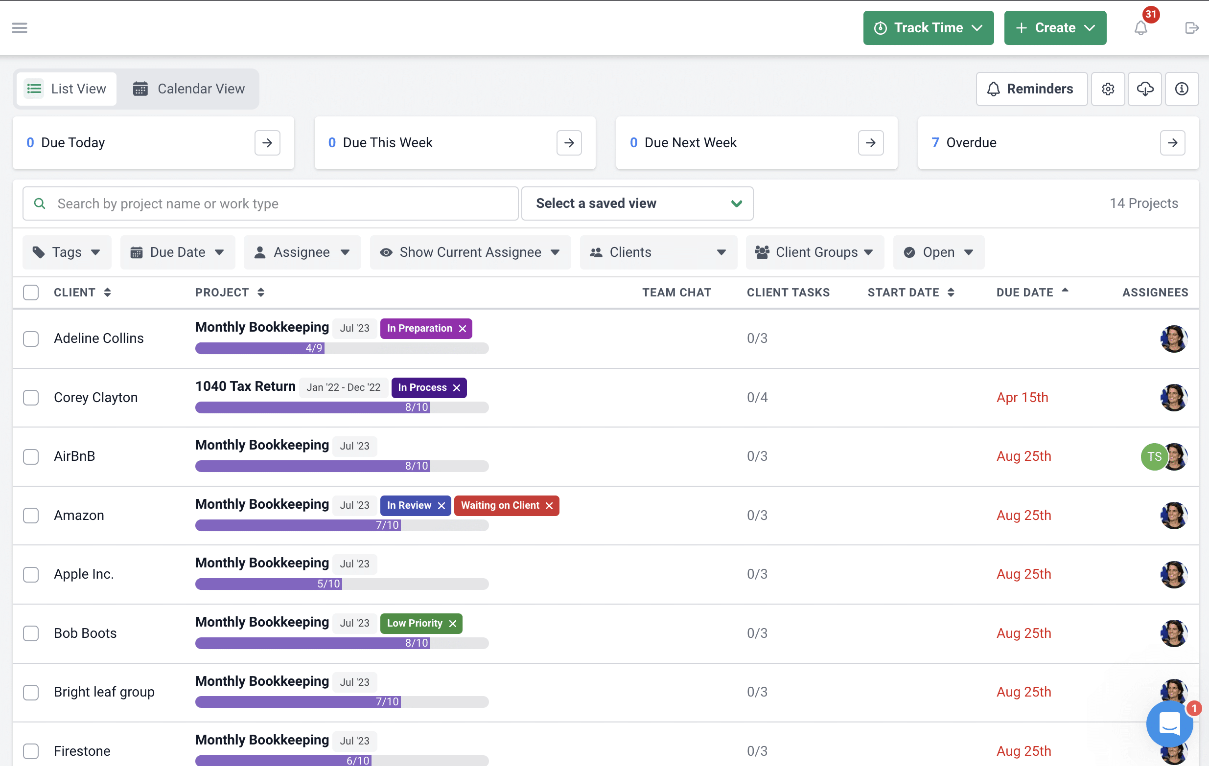
Task: Open the Firestone client link
Action: pos(82,751)
